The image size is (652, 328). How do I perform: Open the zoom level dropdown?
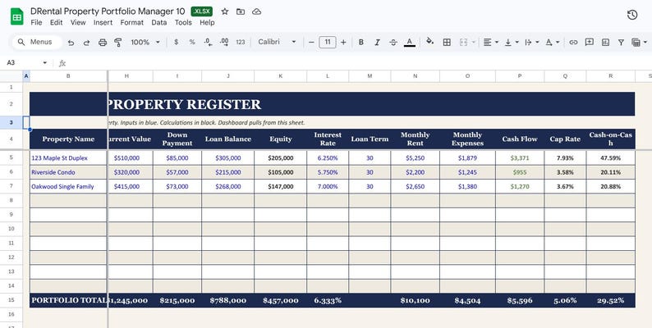pyautogui.click(x=145, y=42)
